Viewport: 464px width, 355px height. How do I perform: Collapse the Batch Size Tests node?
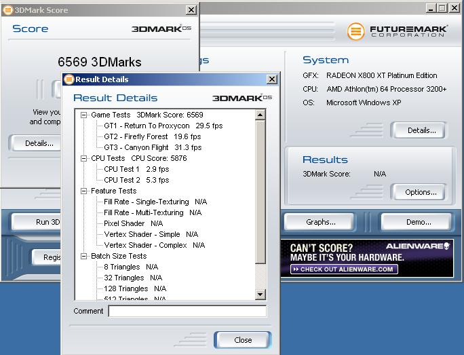click(x=83, y=256)
